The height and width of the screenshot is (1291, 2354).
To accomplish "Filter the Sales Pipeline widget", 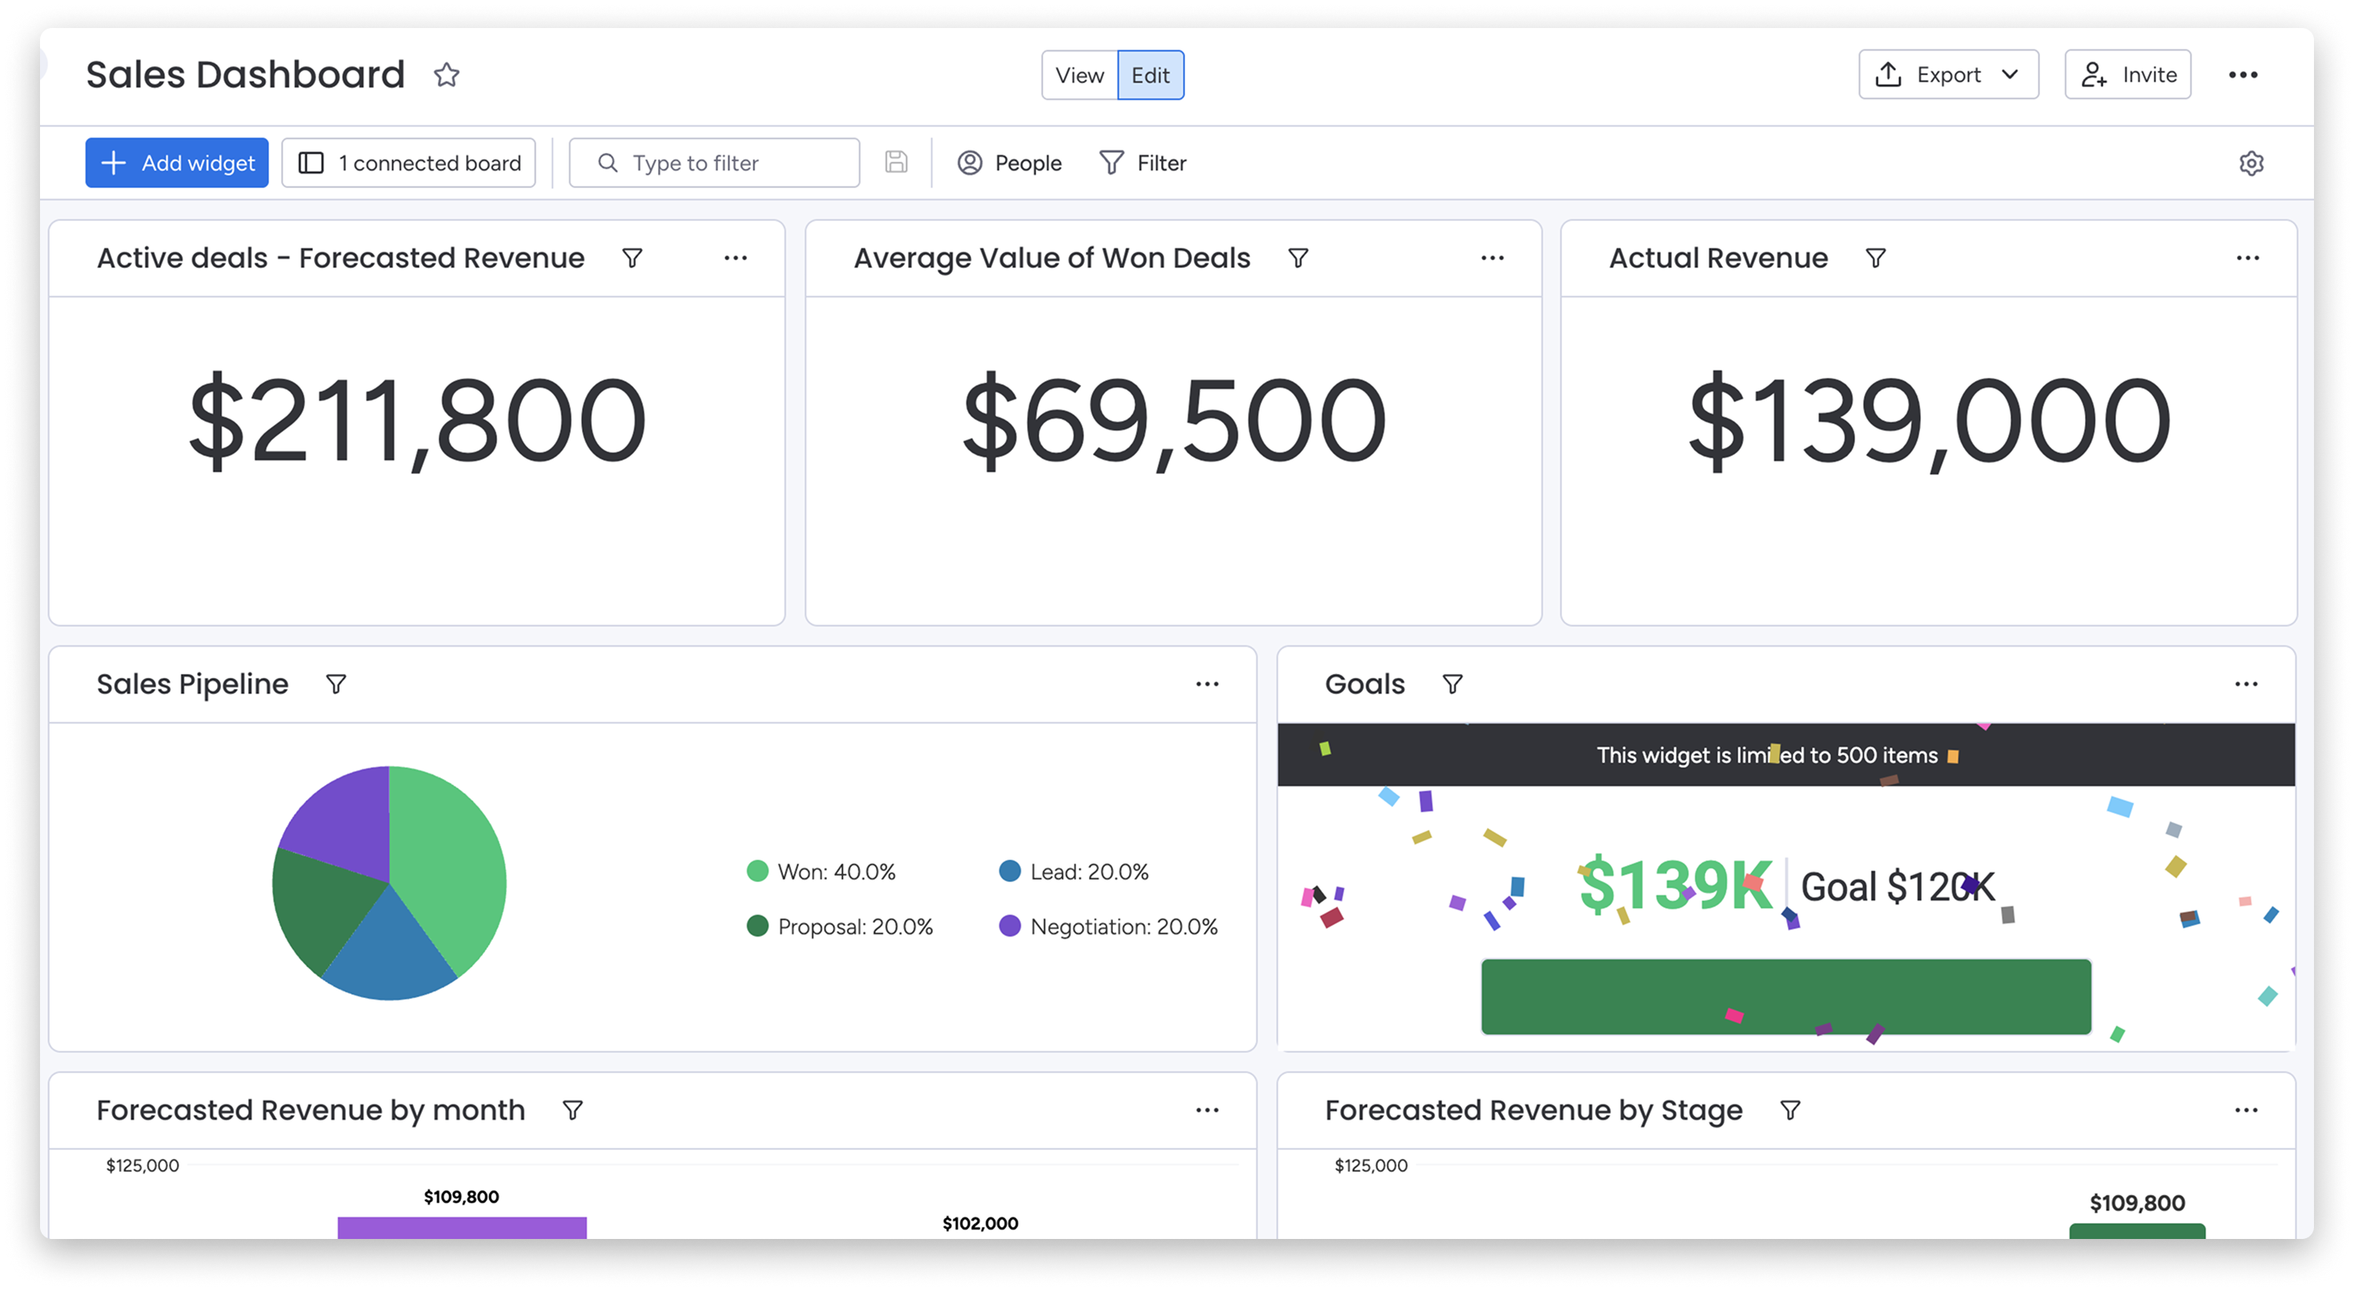I will (335, 684).
